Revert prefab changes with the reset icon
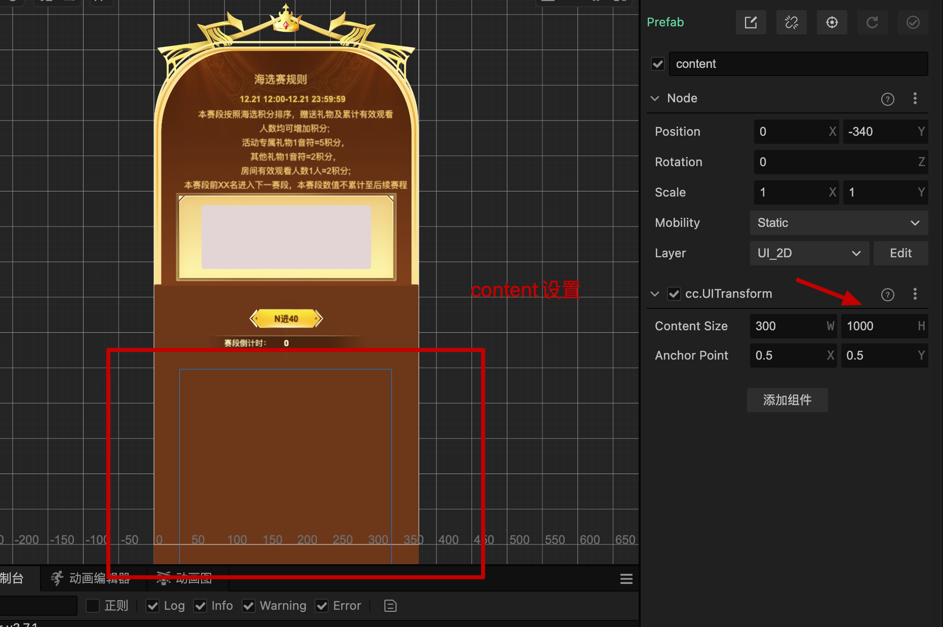Screen dimensions: 943x627 pos(872,22)
